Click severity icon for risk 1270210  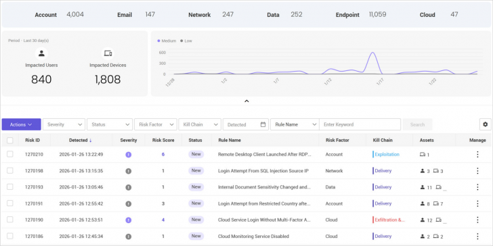128,155
